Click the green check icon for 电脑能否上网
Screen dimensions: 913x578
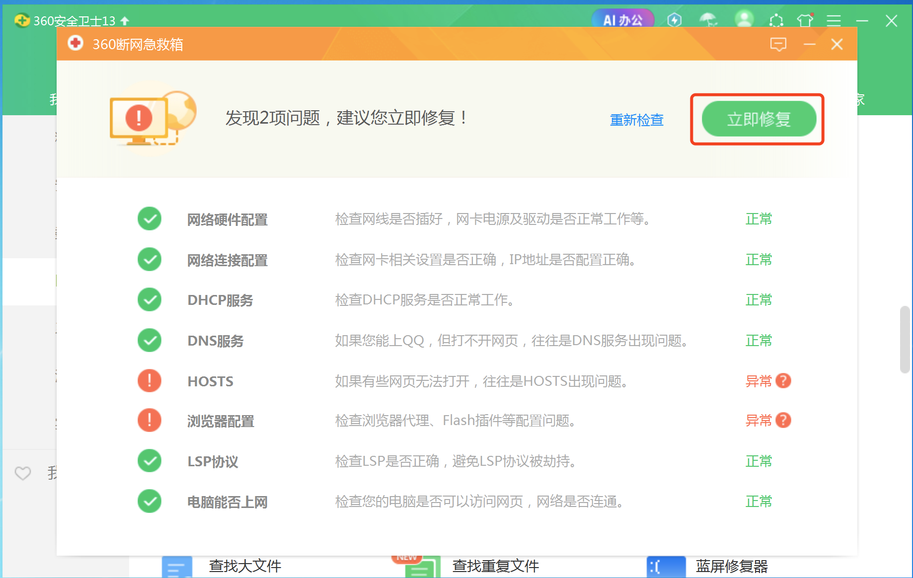150,501
